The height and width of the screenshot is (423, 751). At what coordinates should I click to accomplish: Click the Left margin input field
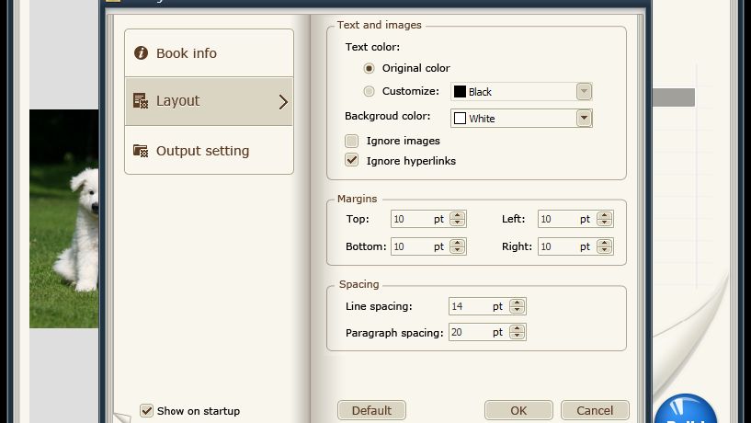tap(567, 219)
